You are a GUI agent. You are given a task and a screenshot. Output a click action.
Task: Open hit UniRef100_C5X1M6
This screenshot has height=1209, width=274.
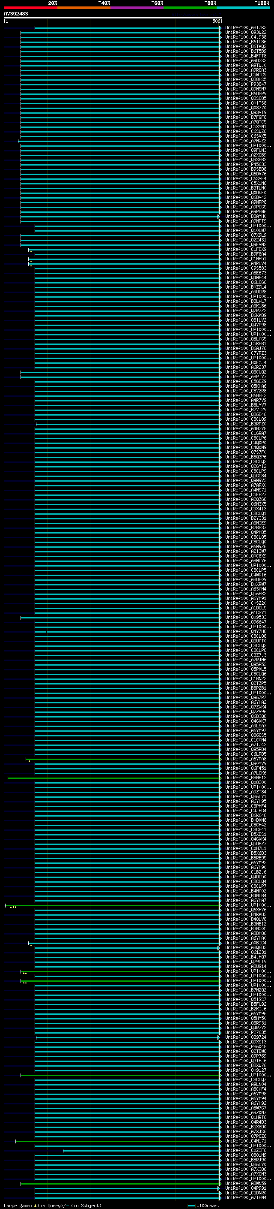click(x=246, y=183)
